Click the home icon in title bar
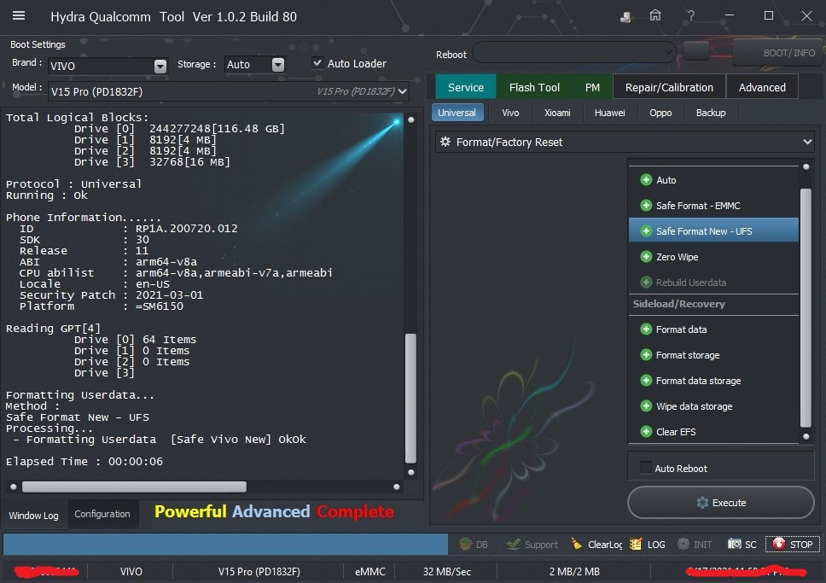 [655, 15]
